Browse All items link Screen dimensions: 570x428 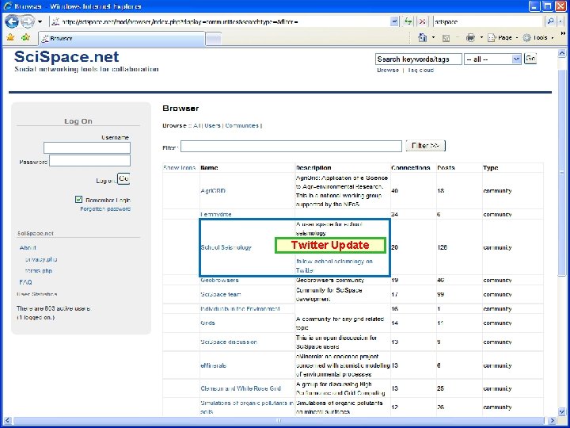[196, 125]
